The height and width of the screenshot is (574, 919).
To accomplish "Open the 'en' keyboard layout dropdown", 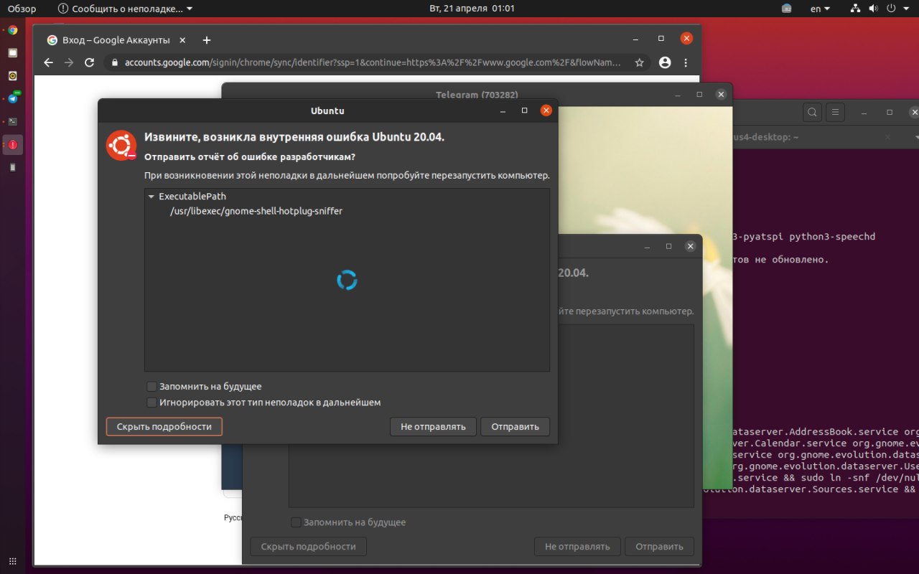I will (x=820, y=9).
